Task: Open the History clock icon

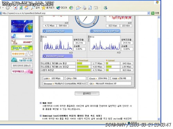Action: click(x=71, y=8)
